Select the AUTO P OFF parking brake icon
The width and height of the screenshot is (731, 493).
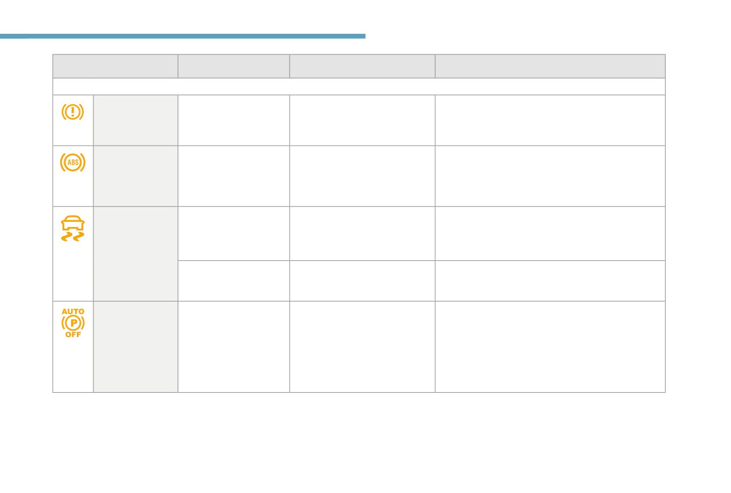(x=73, y=323)
